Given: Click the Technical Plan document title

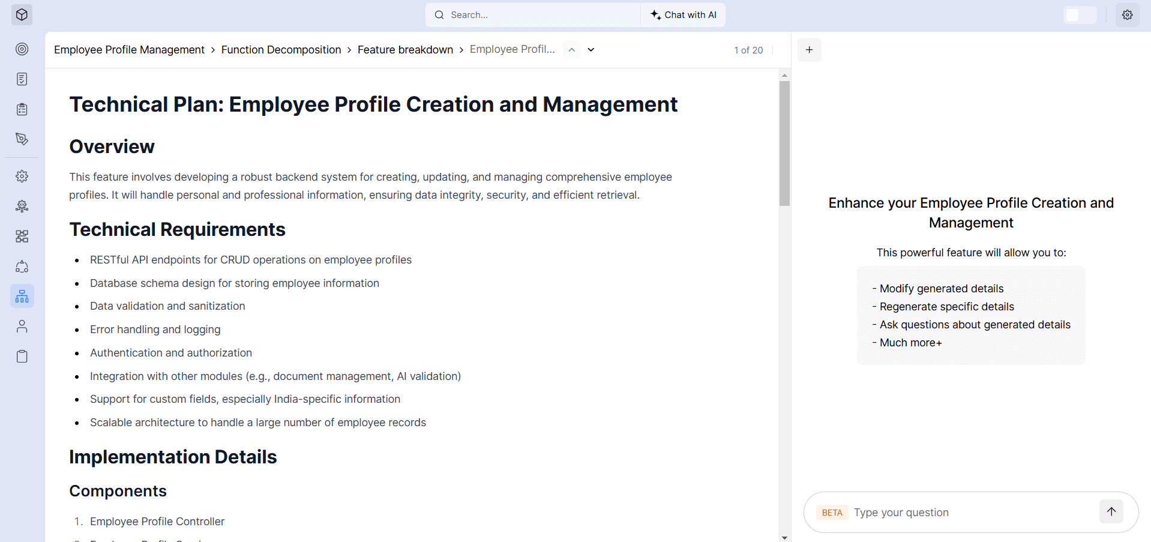Looking at the screenshot, I should pos(373,104).
